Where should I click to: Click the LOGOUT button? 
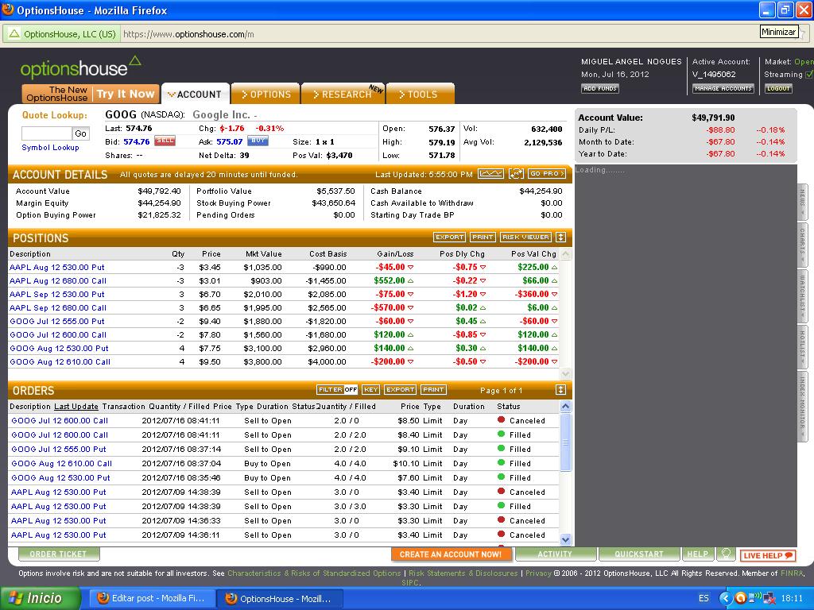(x=778, y=88)
